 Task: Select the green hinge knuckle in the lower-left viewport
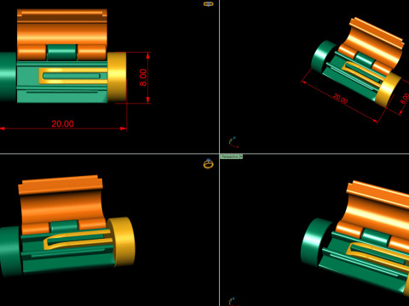(64, 226)
